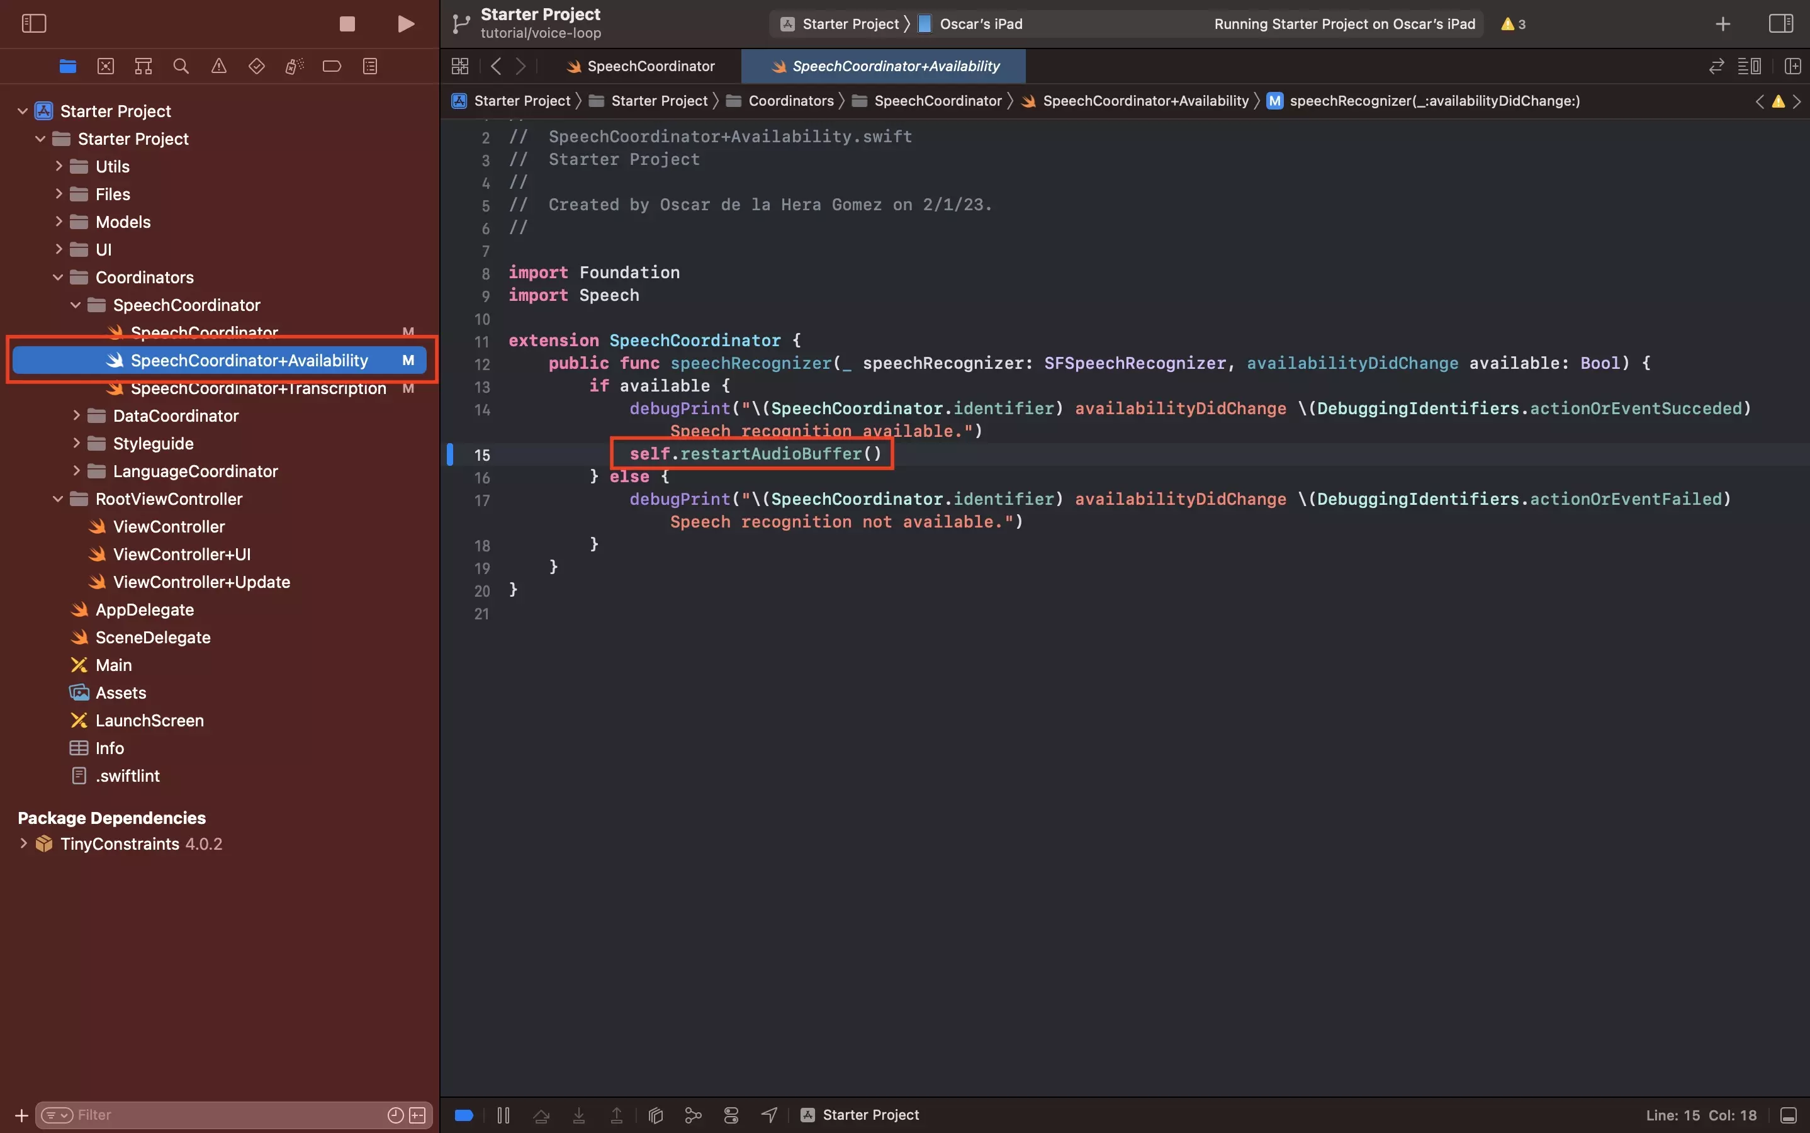Collapse the SpeechCoordinator folder
This screenshot has width=1810, height=1133.
point(76,305)
